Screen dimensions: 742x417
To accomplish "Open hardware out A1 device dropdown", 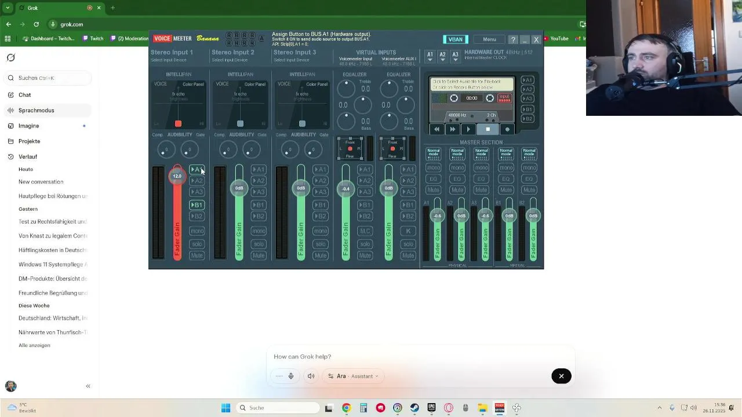I will [430, 56].
